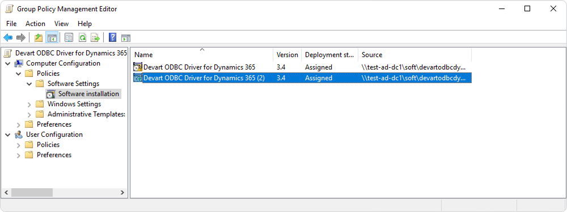Click the Export List toolbar icon

point(95,37)
